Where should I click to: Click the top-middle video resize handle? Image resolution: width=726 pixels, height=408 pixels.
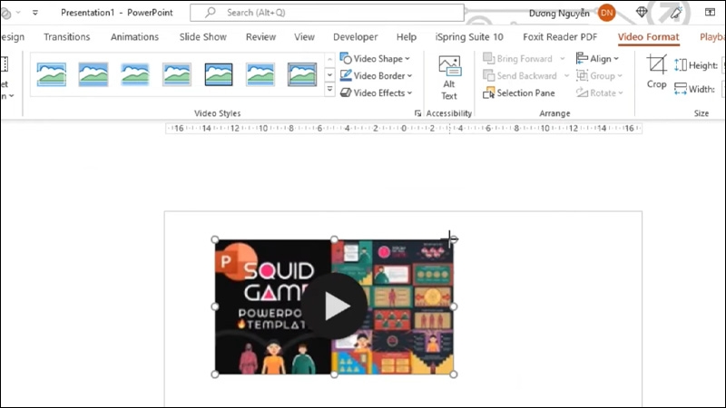pyautogui.click(x=334, y=239)
